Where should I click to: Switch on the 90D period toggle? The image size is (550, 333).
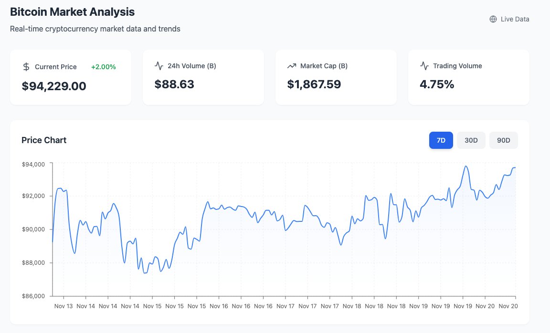pyautogui.click(x=503, y=140)
